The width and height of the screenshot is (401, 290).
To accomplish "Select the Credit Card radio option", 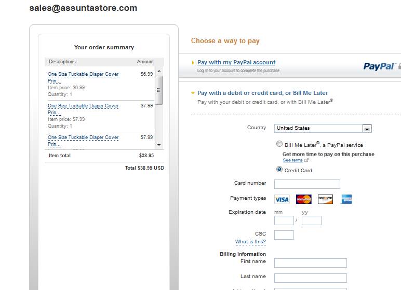I will pyautogui.click(x=279, y=170).
